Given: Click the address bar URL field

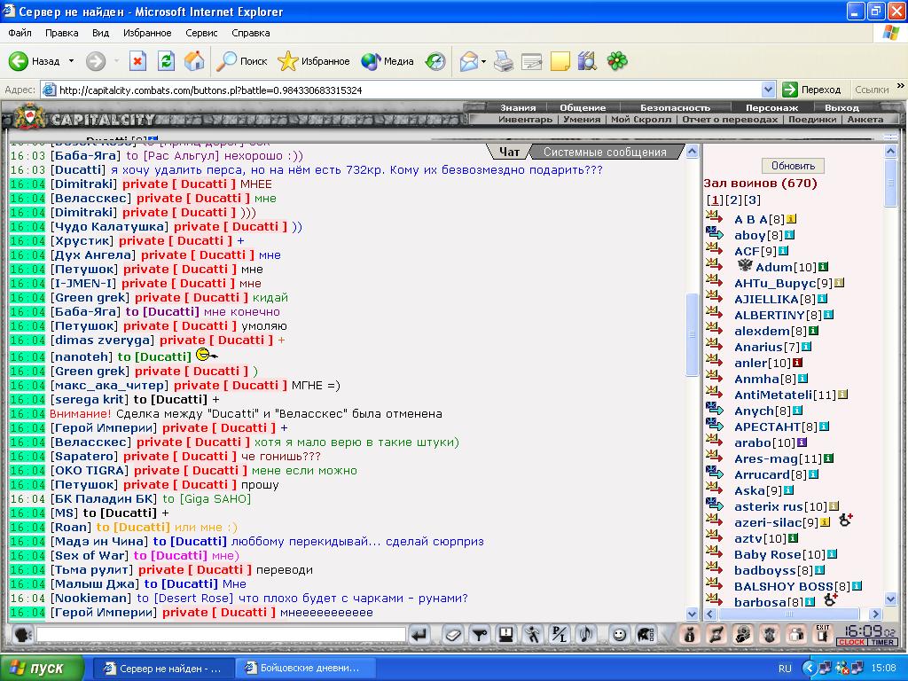Looking at the screenshot, I should pos(402,90).
